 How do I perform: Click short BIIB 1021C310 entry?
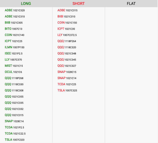[x=66, y=16]
